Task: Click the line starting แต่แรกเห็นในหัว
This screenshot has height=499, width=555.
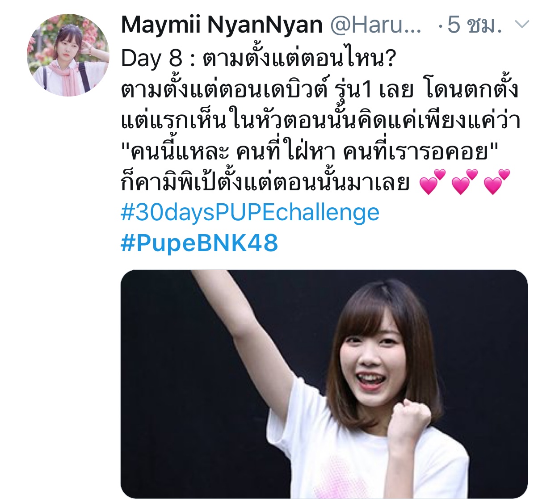Action: tap(320, 120)
